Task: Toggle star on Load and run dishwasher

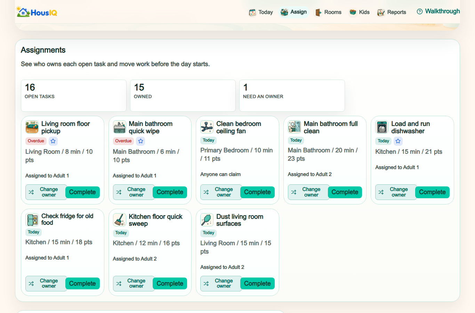Action: click(398, 141)
